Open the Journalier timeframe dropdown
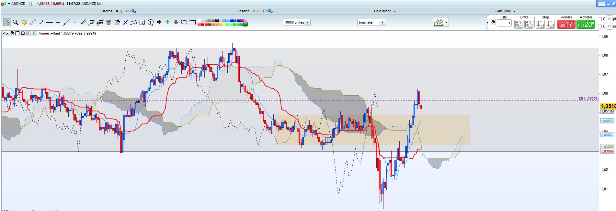This screenshot has height=211, width=616. pos(372,22)
